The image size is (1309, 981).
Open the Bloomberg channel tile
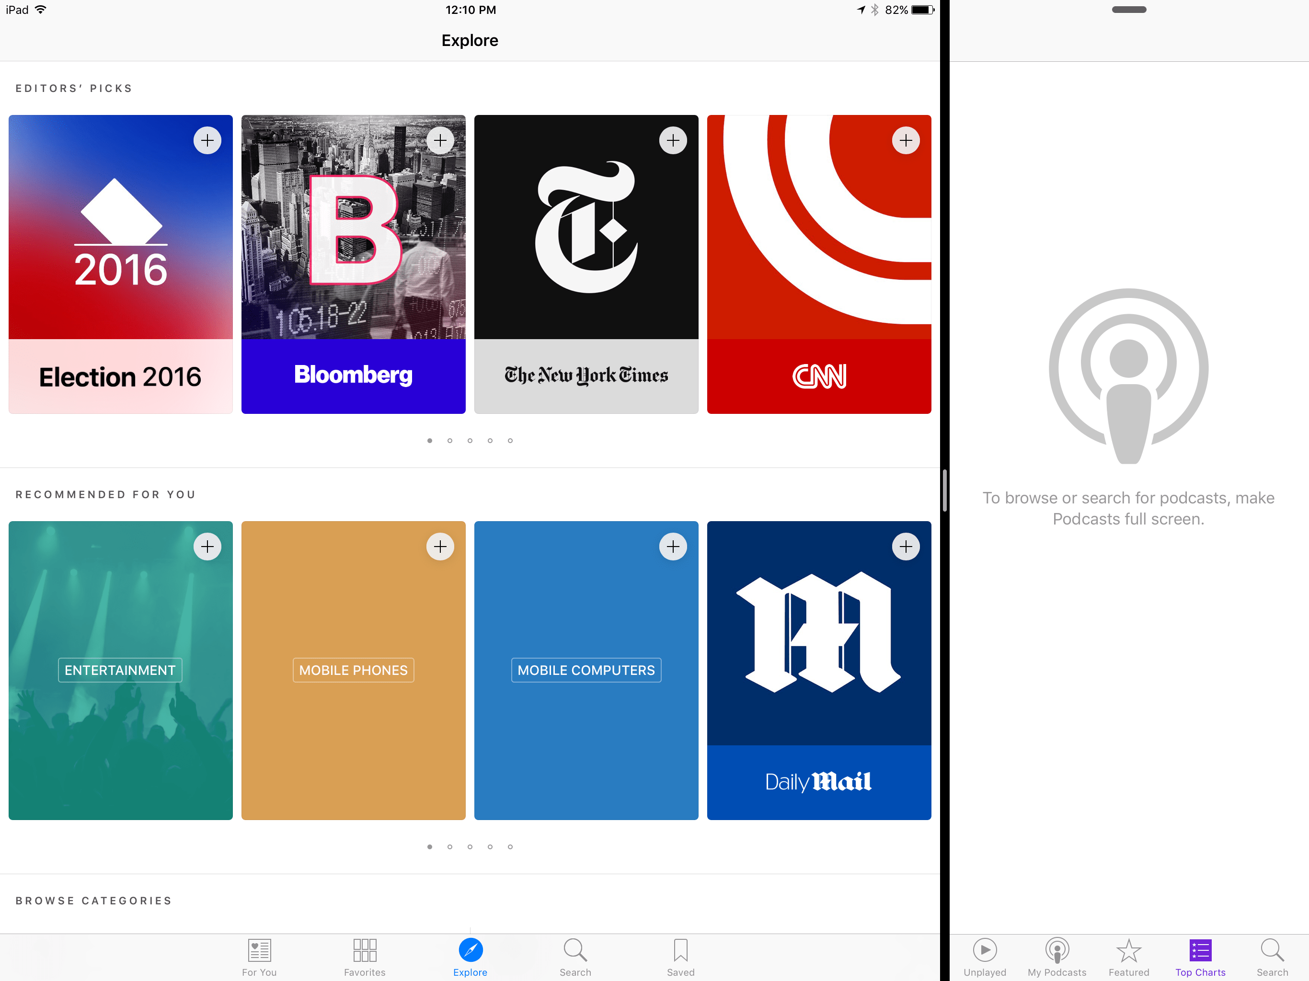click(x=353, y=264)
